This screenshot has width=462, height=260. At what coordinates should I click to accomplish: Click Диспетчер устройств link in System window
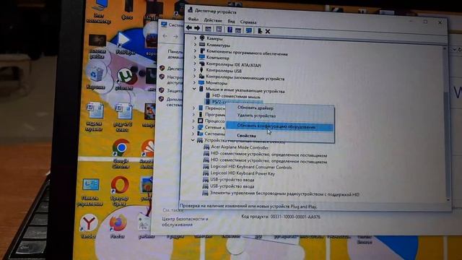pos(175,69)
